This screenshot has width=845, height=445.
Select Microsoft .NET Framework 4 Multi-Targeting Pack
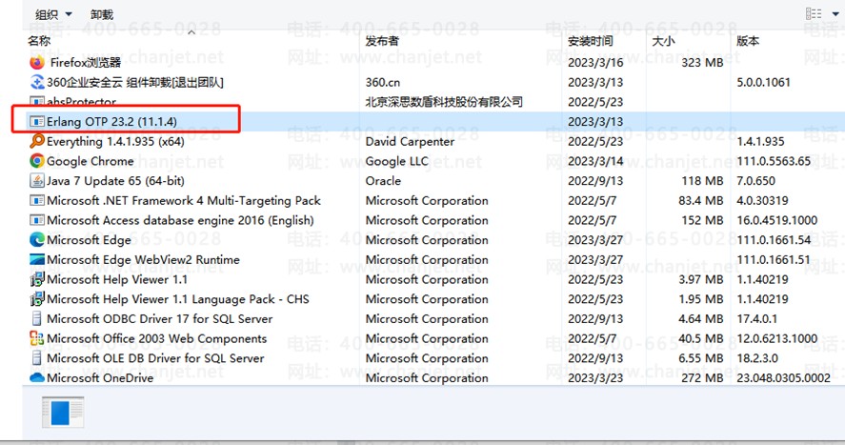tap(184, 200)
